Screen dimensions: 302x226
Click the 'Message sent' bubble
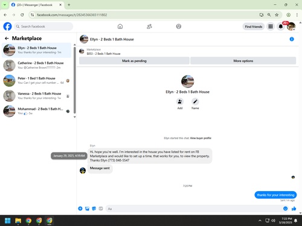pos(100,168)
